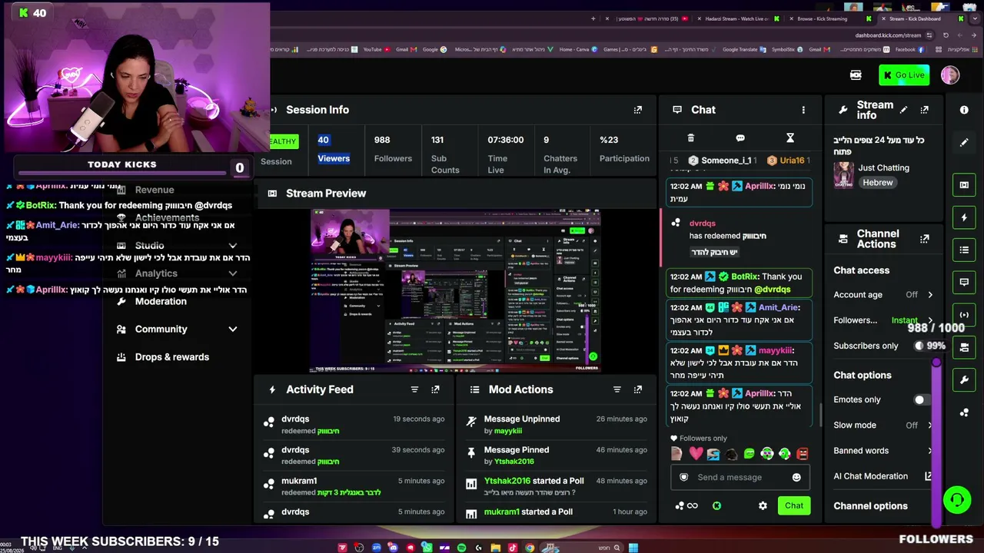Click the stream preview icon in right sidebar
This screenshot has width=984, height=553.
(964, 185)
